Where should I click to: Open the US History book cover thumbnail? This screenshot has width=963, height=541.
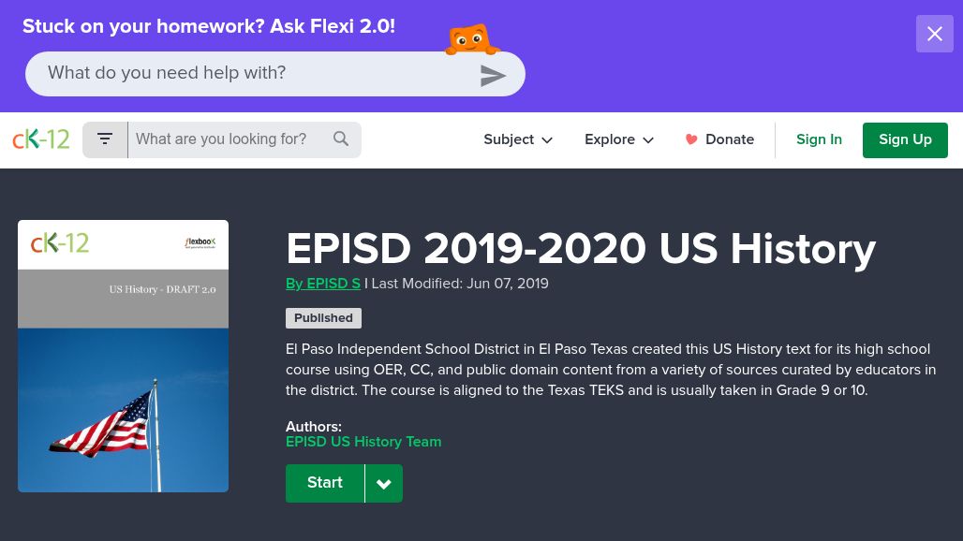click(x=123, y=356)
